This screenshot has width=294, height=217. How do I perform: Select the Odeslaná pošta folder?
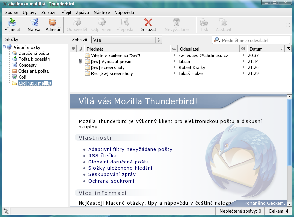coord(33,71)
